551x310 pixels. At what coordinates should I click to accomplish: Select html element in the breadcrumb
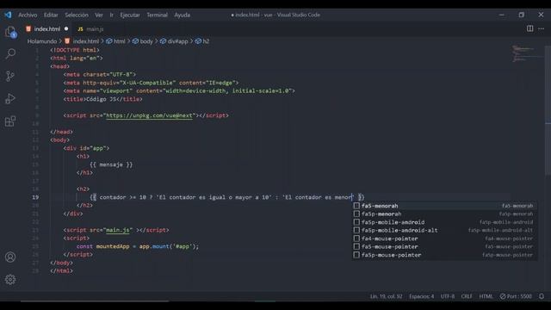pos(120,41)
